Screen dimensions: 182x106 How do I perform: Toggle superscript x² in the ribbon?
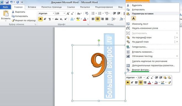coord(66,19)
